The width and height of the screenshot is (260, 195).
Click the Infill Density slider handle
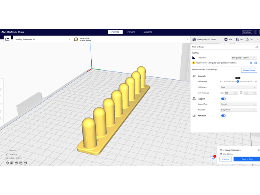238,81
